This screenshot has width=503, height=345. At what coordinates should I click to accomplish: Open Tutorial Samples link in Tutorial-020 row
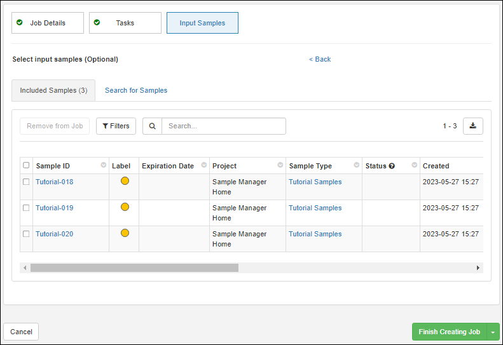(x=315, y=234)
